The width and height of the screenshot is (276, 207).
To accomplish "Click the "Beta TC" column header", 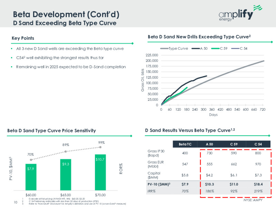I will pos(185,144).
